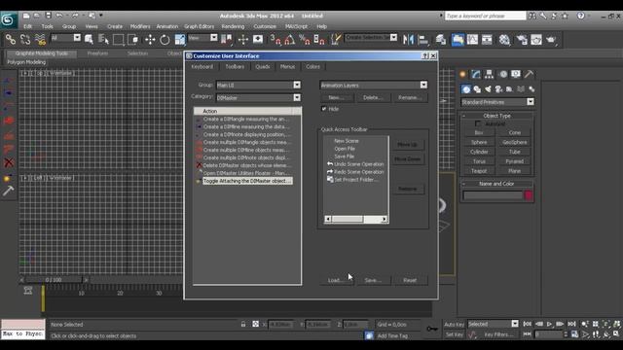Toggle the Set Key mode button
This screenshot has height=350, width=623.
[454, 334]
